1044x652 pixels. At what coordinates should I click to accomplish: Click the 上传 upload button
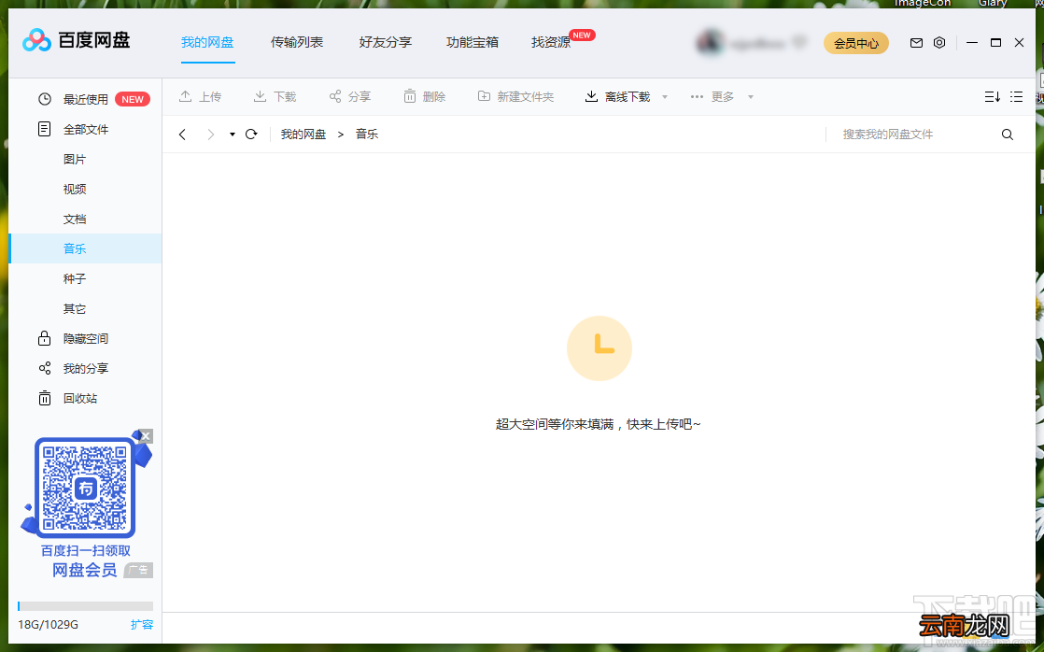coord(201,96)
